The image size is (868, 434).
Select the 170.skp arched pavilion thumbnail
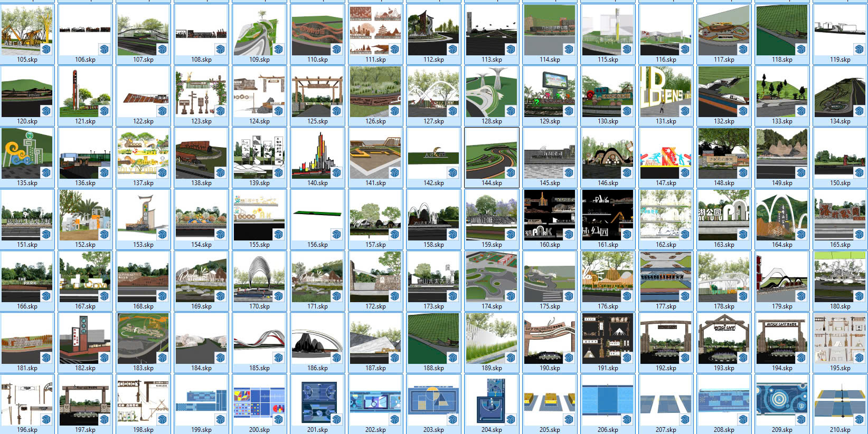[x=259, y=277]
